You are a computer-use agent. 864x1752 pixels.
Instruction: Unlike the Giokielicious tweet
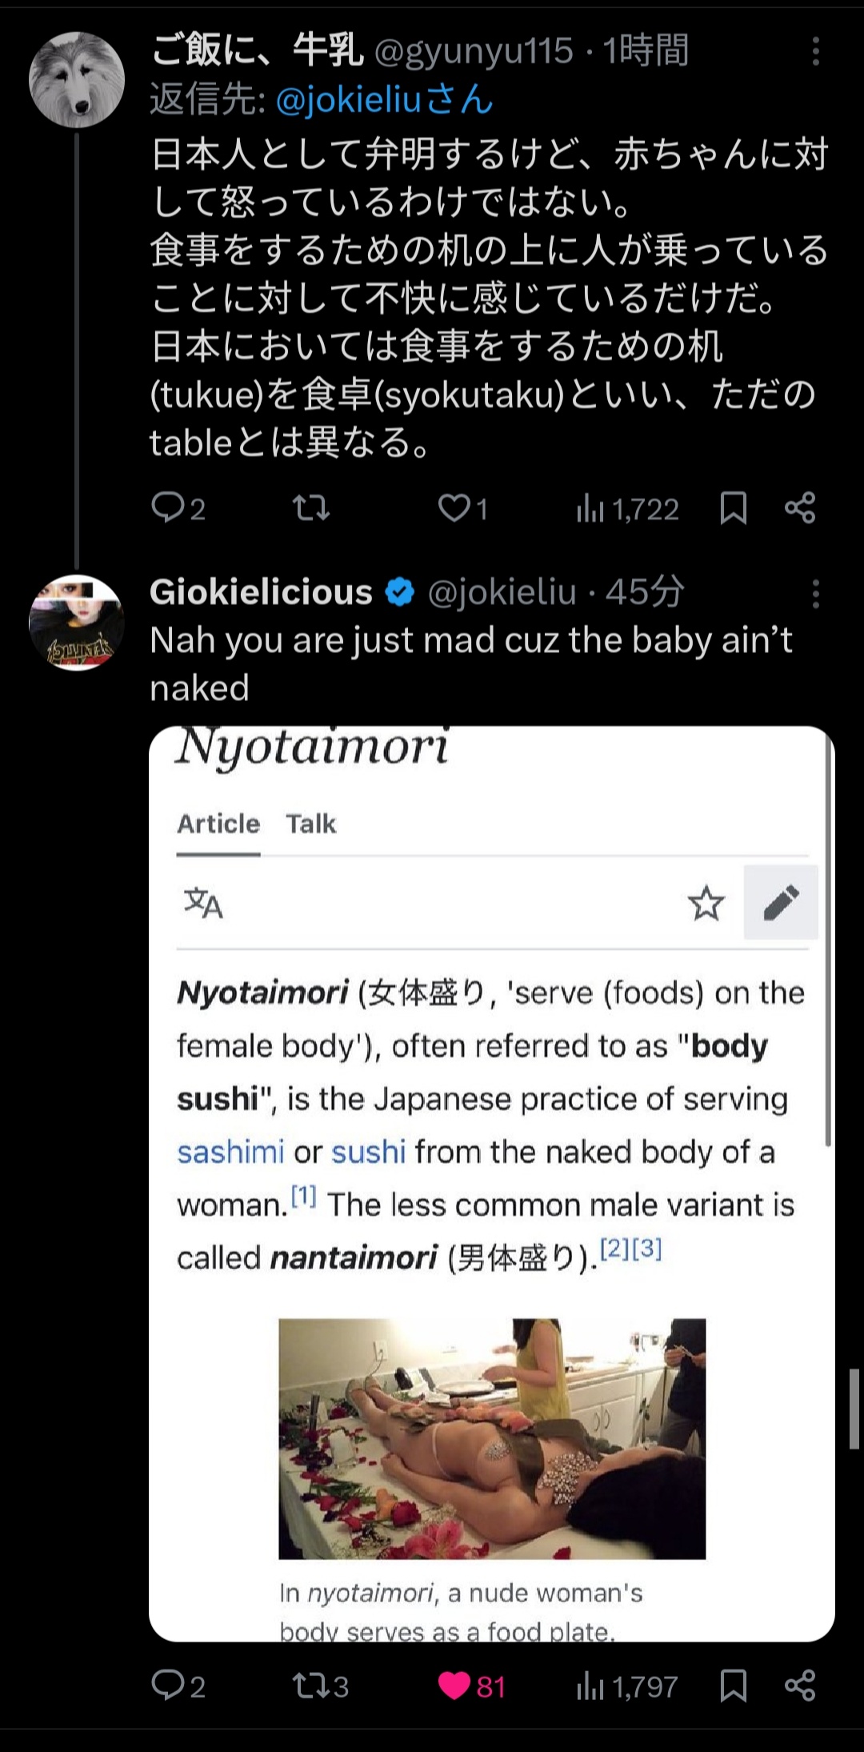point(454,1685)
